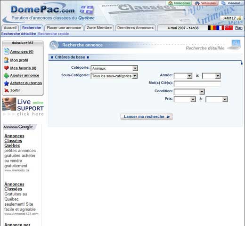Click the Mot(s) Clé(s) text field
Viewport: 245px width, 226px height.
[197, 84]
